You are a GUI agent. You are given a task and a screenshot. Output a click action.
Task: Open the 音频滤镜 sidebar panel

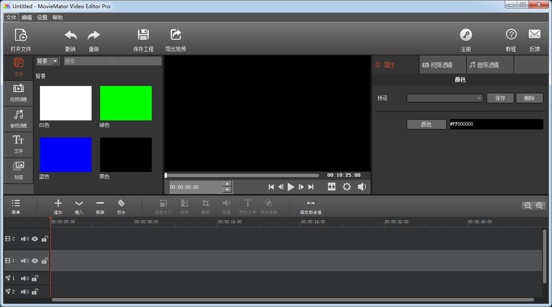[x=18, y=119]
